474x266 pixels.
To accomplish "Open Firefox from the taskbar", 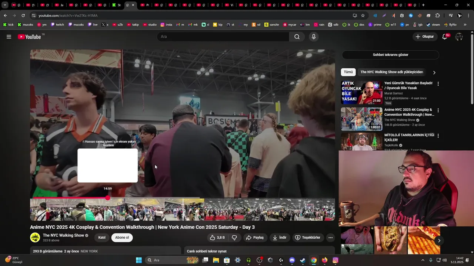I will pyautogui.click(x=325, y=260).
